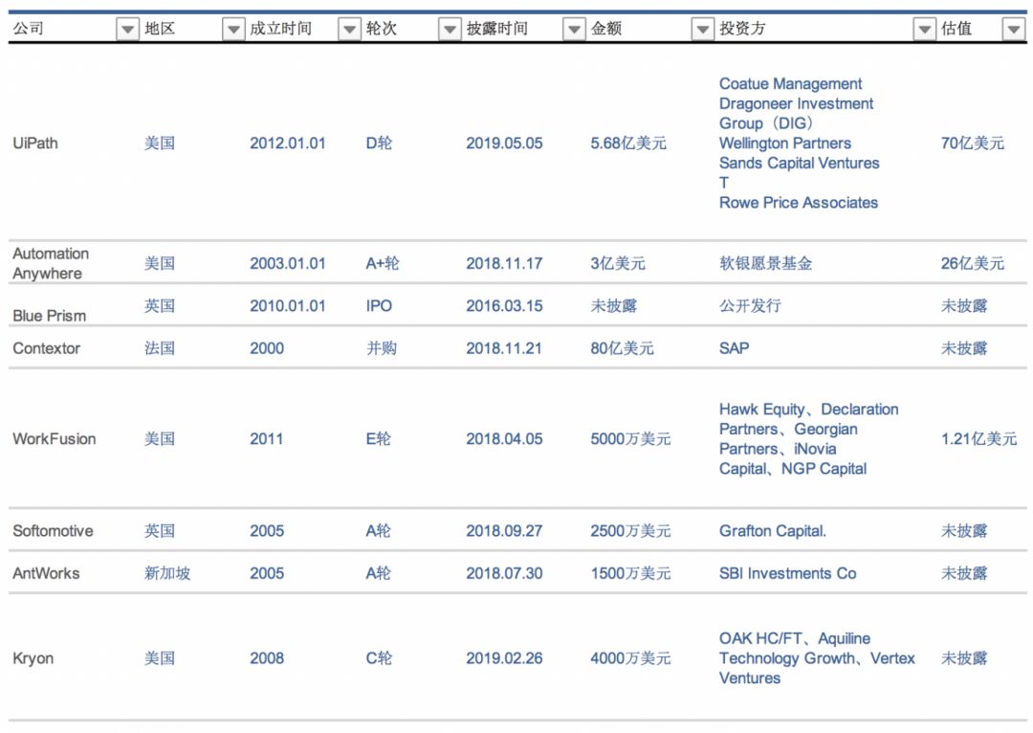This screenshot has width=1033, height=733.
Task: Click the 2010.01.01 founding date cell
Action: click(x=287, y=306)
